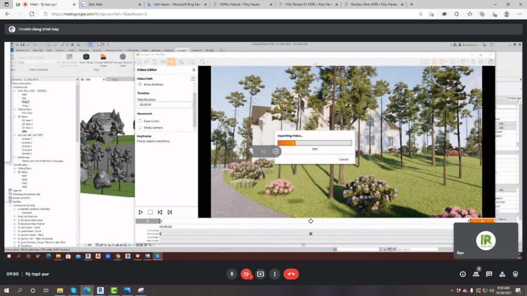Open the Meet chat panel
The image size is (527, 296).
(489, 274)
